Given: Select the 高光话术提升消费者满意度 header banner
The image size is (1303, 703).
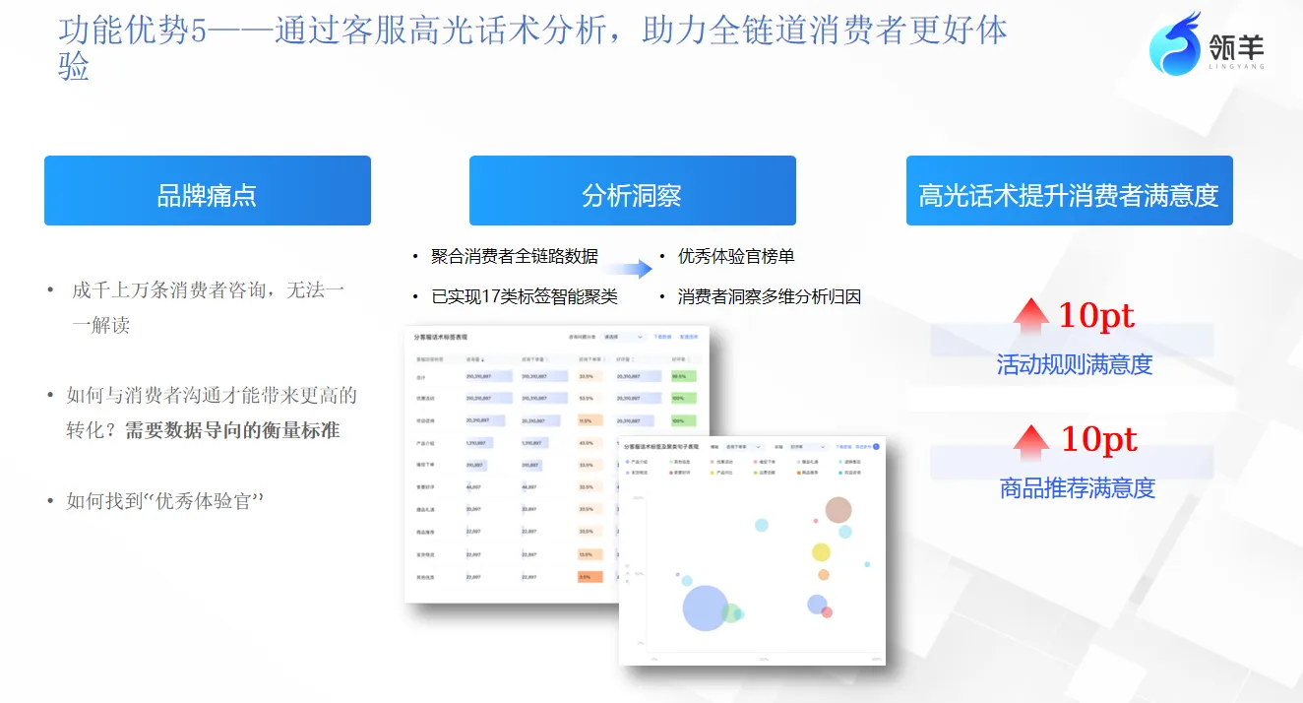Looking at the screenshot, I should coord(1069,191).
